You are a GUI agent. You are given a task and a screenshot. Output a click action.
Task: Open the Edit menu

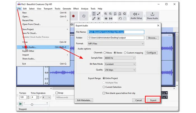pyautogui.click(x=25, y=9)
